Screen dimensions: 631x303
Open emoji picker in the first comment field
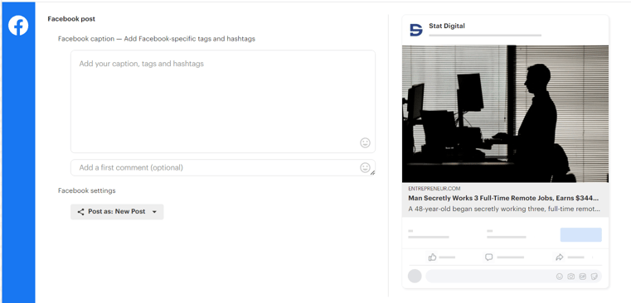click(365, 167)
